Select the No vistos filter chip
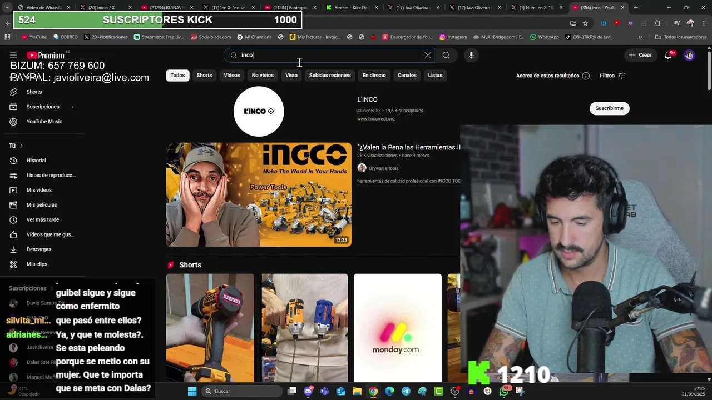Screen dimensions: 712x400 point(263,76)
